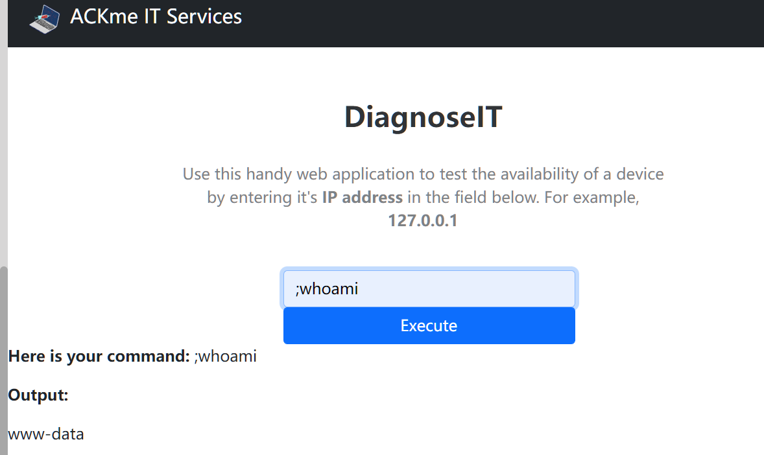Click the laptop logo icon in navbar
This screenshot has height=455, width=764.
pyautogui.click(x=45, y=18)
